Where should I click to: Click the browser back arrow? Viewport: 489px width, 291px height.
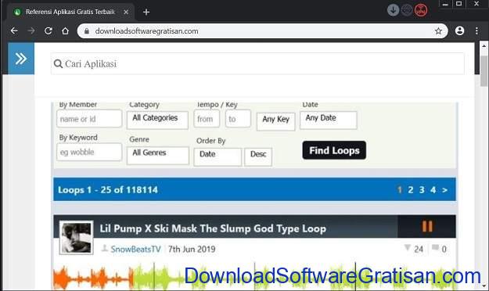click(14, 31)
